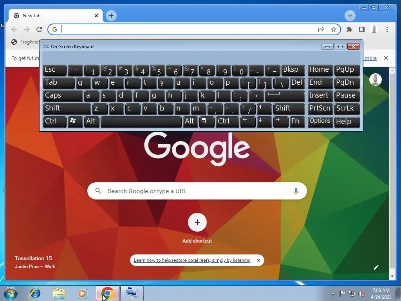Click the PrtScn key on On-Screen Keyboard

tap(320, 109)
